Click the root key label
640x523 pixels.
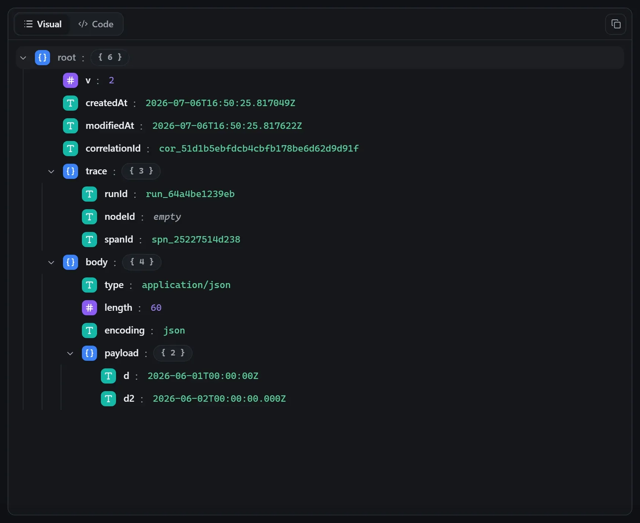(67, 58)
